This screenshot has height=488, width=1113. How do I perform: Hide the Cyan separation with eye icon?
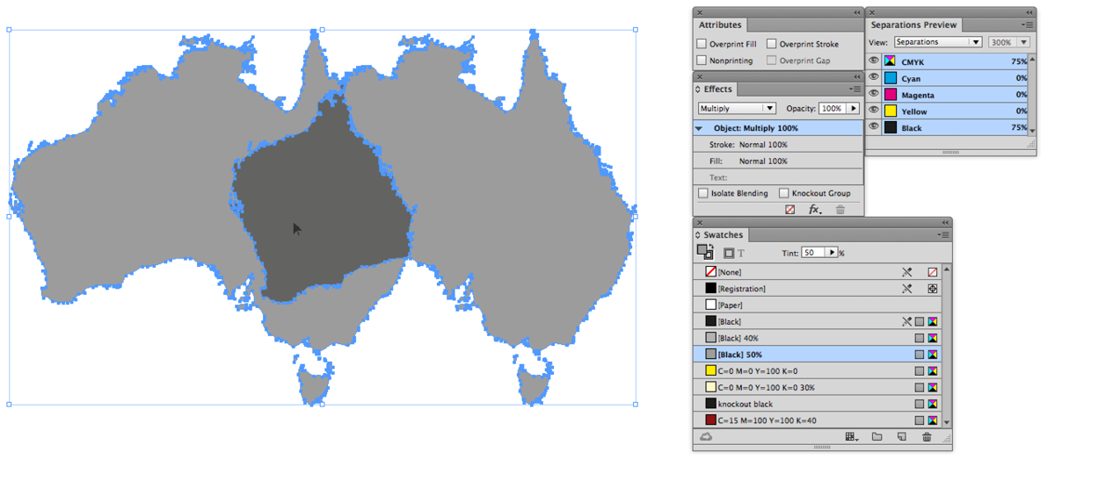click(x=874, y=78)
